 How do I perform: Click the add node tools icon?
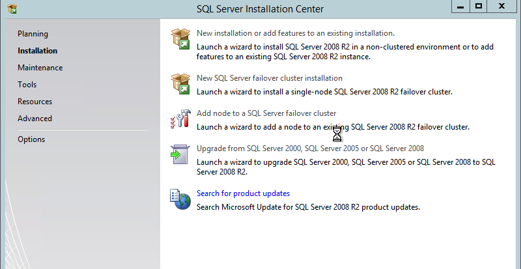(180, 119)
